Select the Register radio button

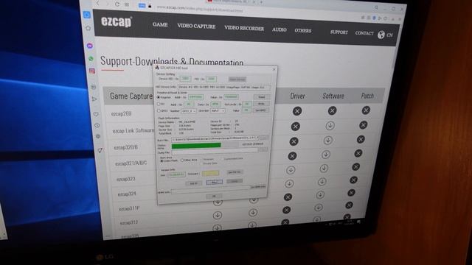[159, 97]
